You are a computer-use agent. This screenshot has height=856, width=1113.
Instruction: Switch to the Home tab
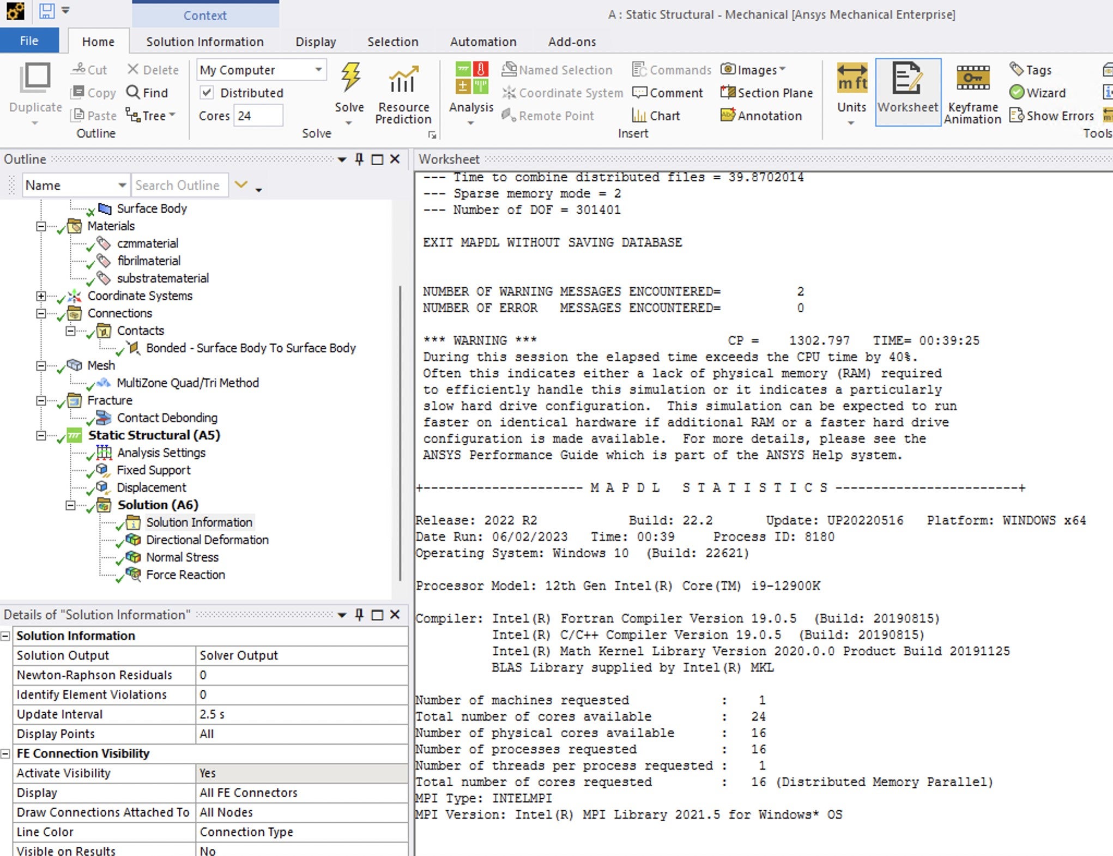[98, 41]
